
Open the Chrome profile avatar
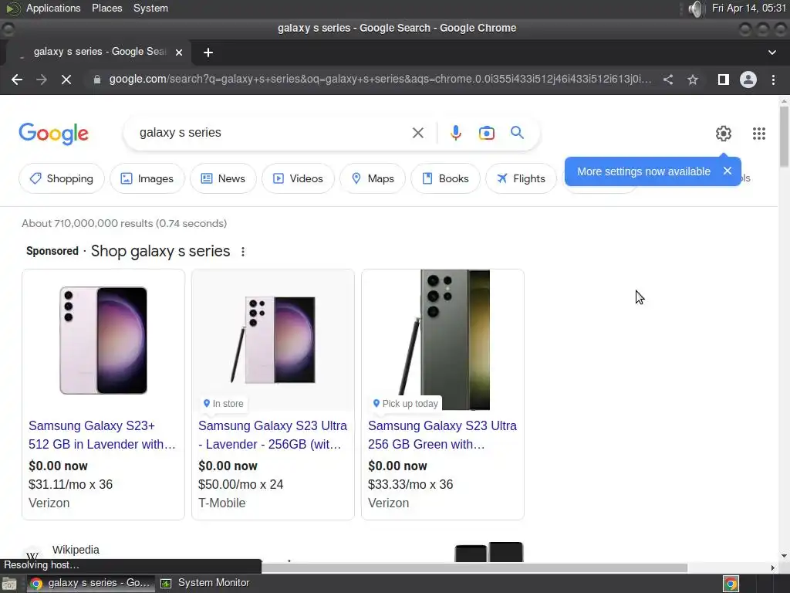748,80
